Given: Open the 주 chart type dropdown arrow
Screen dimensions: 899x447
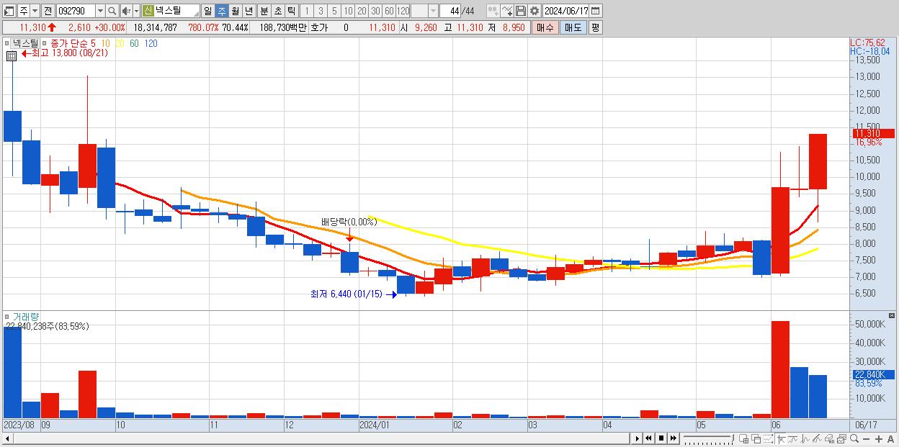Looking at the screenshot, I should 35,11.
